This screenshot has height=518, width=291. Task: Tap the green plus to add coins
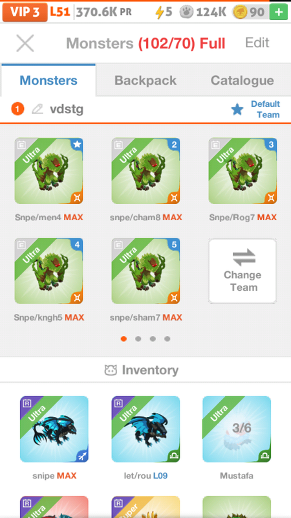click(279, 12)
